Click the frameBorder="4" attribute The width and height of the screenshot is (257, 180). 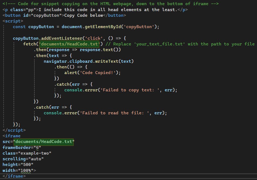coord(22,148)
